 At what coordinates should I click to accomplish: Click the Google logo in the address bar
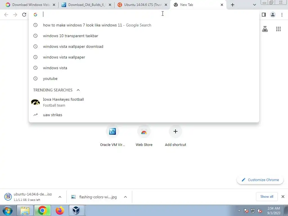[35, 15]
